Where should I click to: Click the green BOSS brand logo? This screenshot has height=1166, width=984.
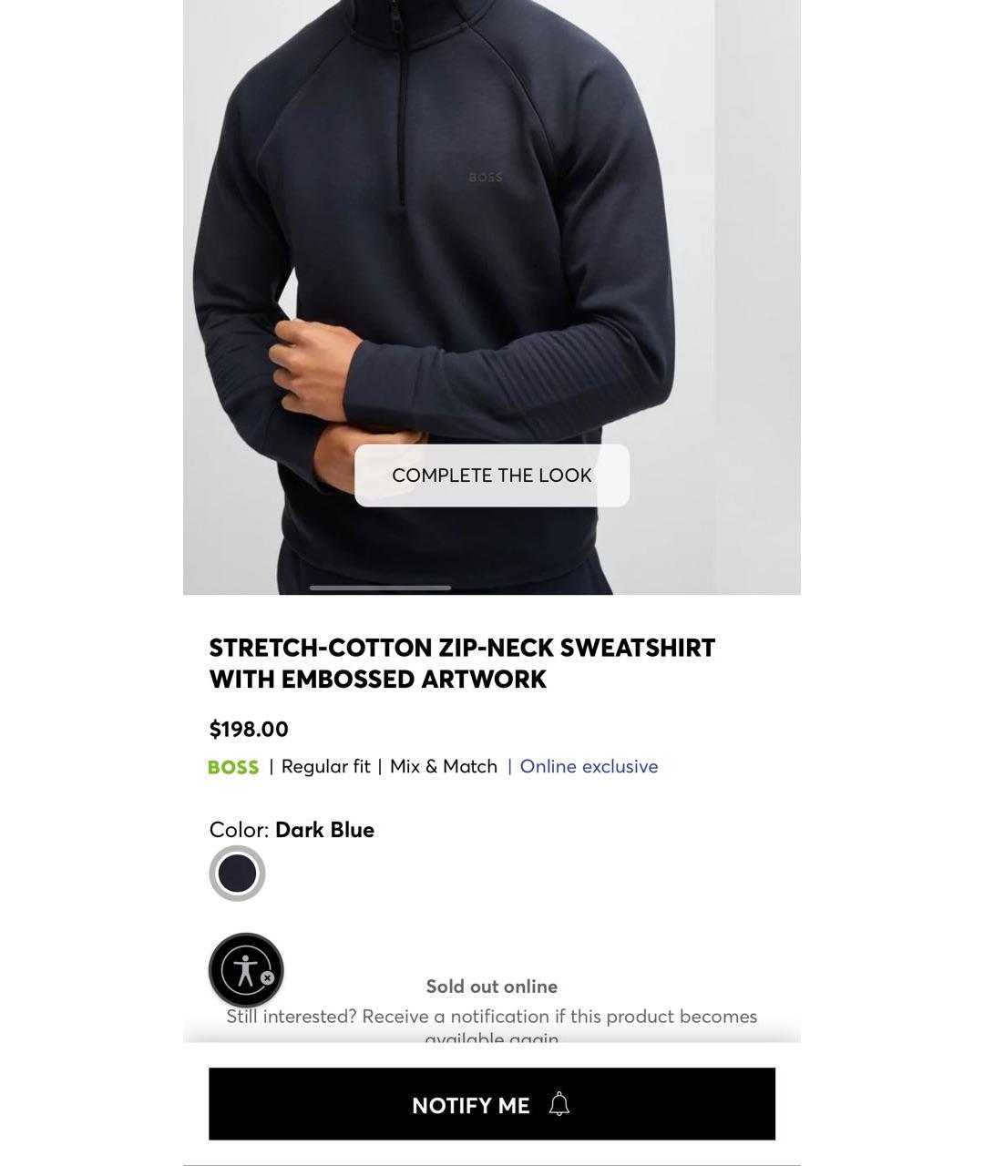[x=233, y=767]
